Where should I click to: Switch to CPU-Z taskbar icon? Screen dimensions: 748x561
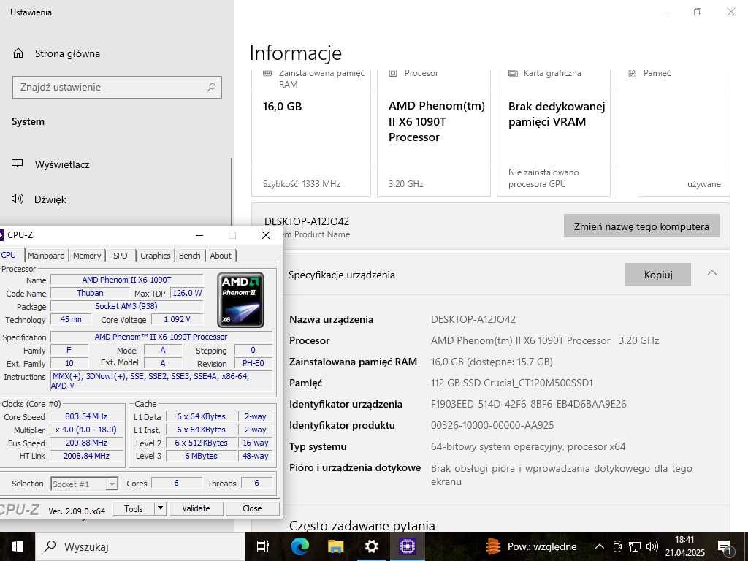coord(408,546)
